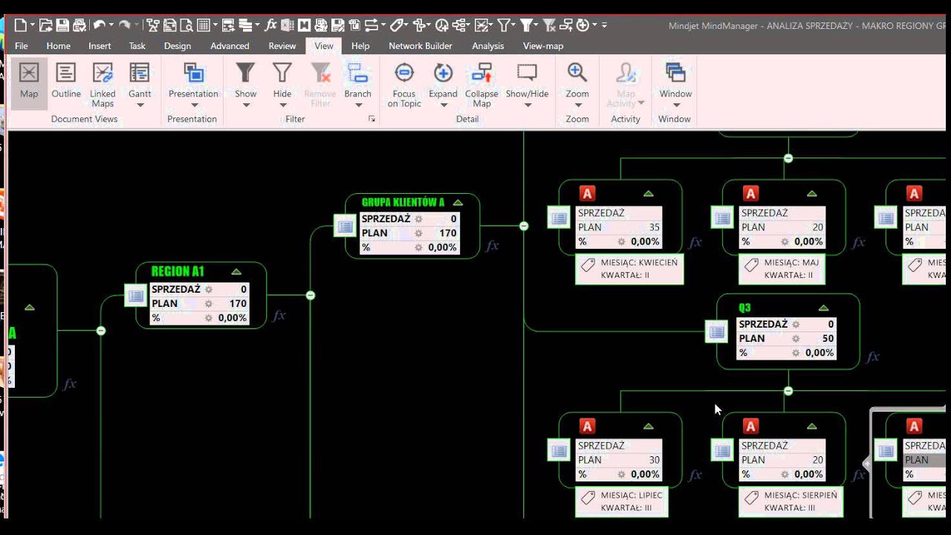
Task: Click Collapse Map
Action: (x=481, y=85)
